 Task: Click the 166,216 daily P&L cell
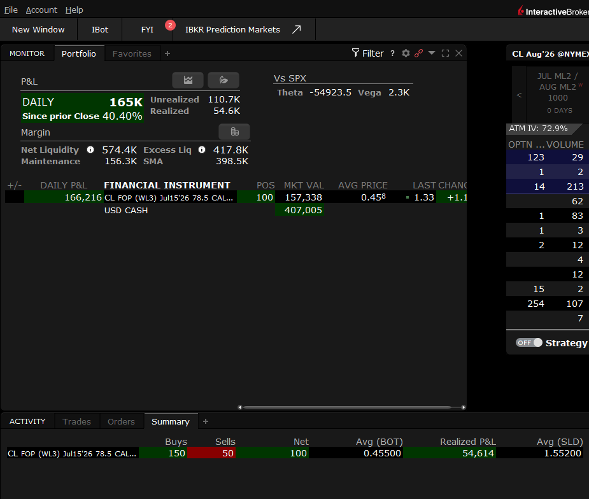coord(64,197)
